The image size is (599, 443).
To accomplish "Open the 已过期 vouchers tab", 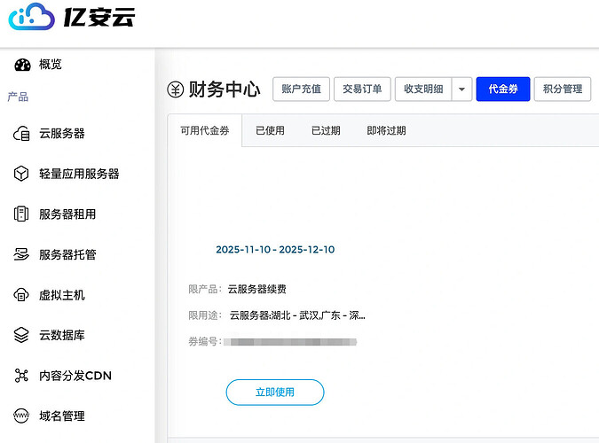I will tap(325, 130).
